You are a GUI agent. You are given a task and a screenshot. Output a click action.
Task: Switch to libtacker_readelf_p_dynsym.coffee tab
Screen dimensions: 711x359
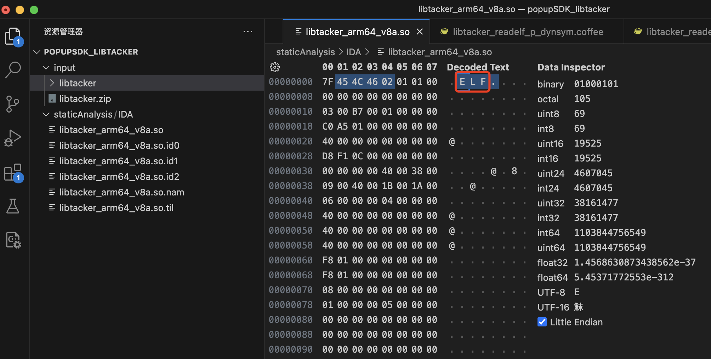(527, 32)
